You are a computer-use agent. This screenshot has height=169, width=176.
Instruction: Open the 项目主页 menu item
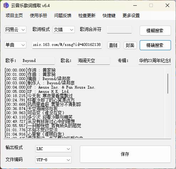point(14,16)
